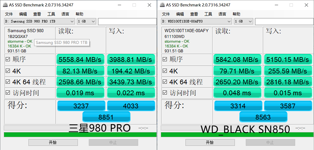Disable the 4K test in the WD window
This screenshot has height=150, width=314.
click(165, 70)
